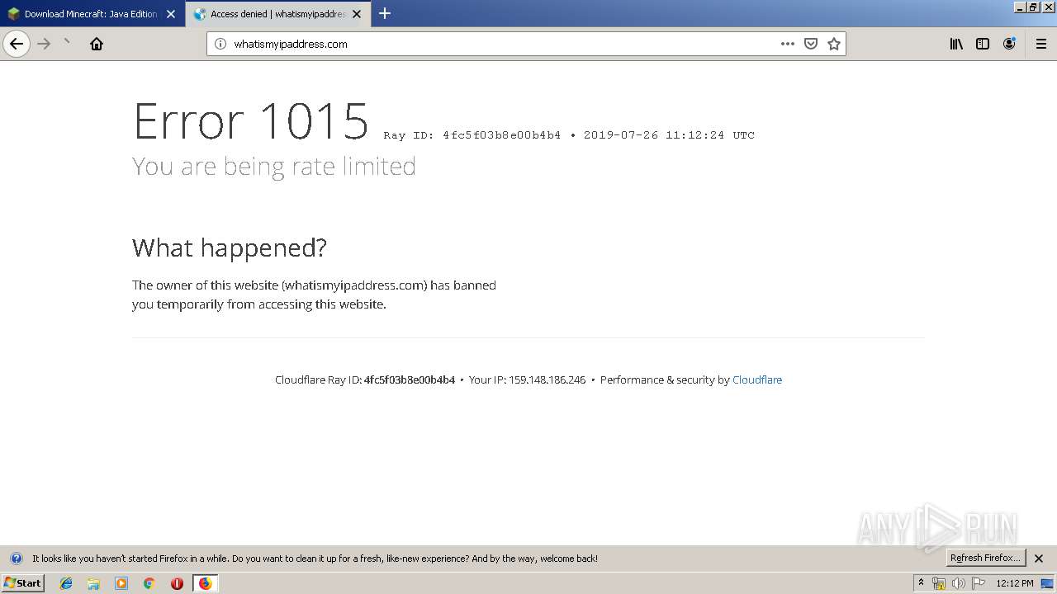Show hidden system tray icons
1057x594 pixels.
point(921,583)
